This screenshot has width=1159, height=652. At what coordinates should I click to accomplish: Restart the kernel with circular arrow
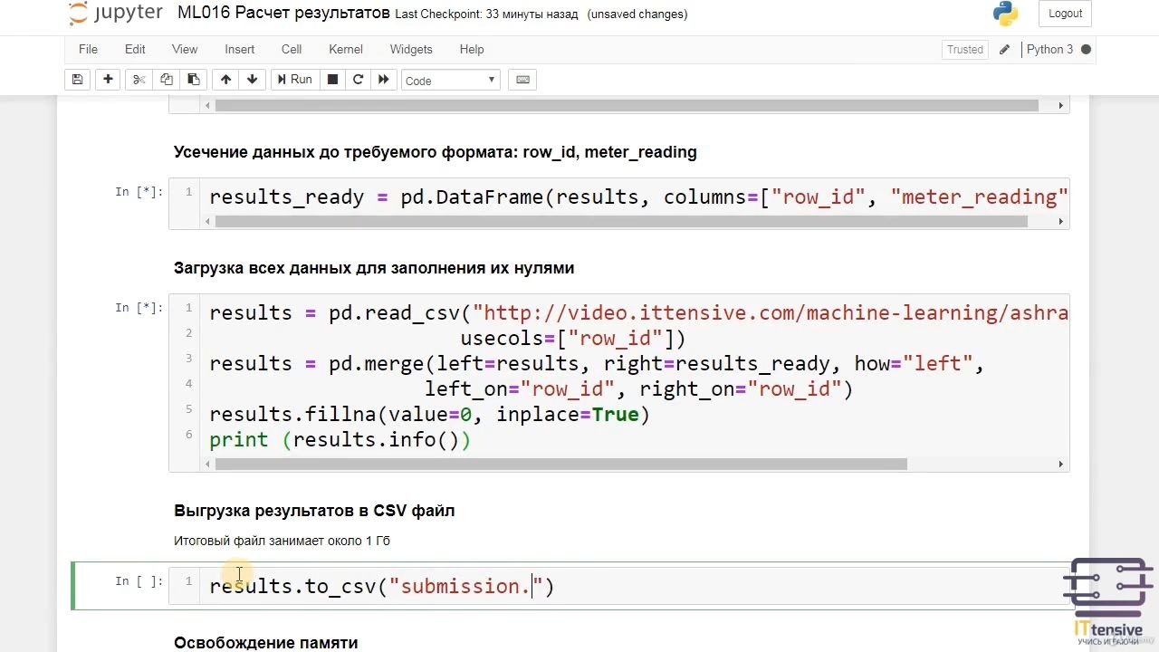pyautogui.click(x=358, y=80)
